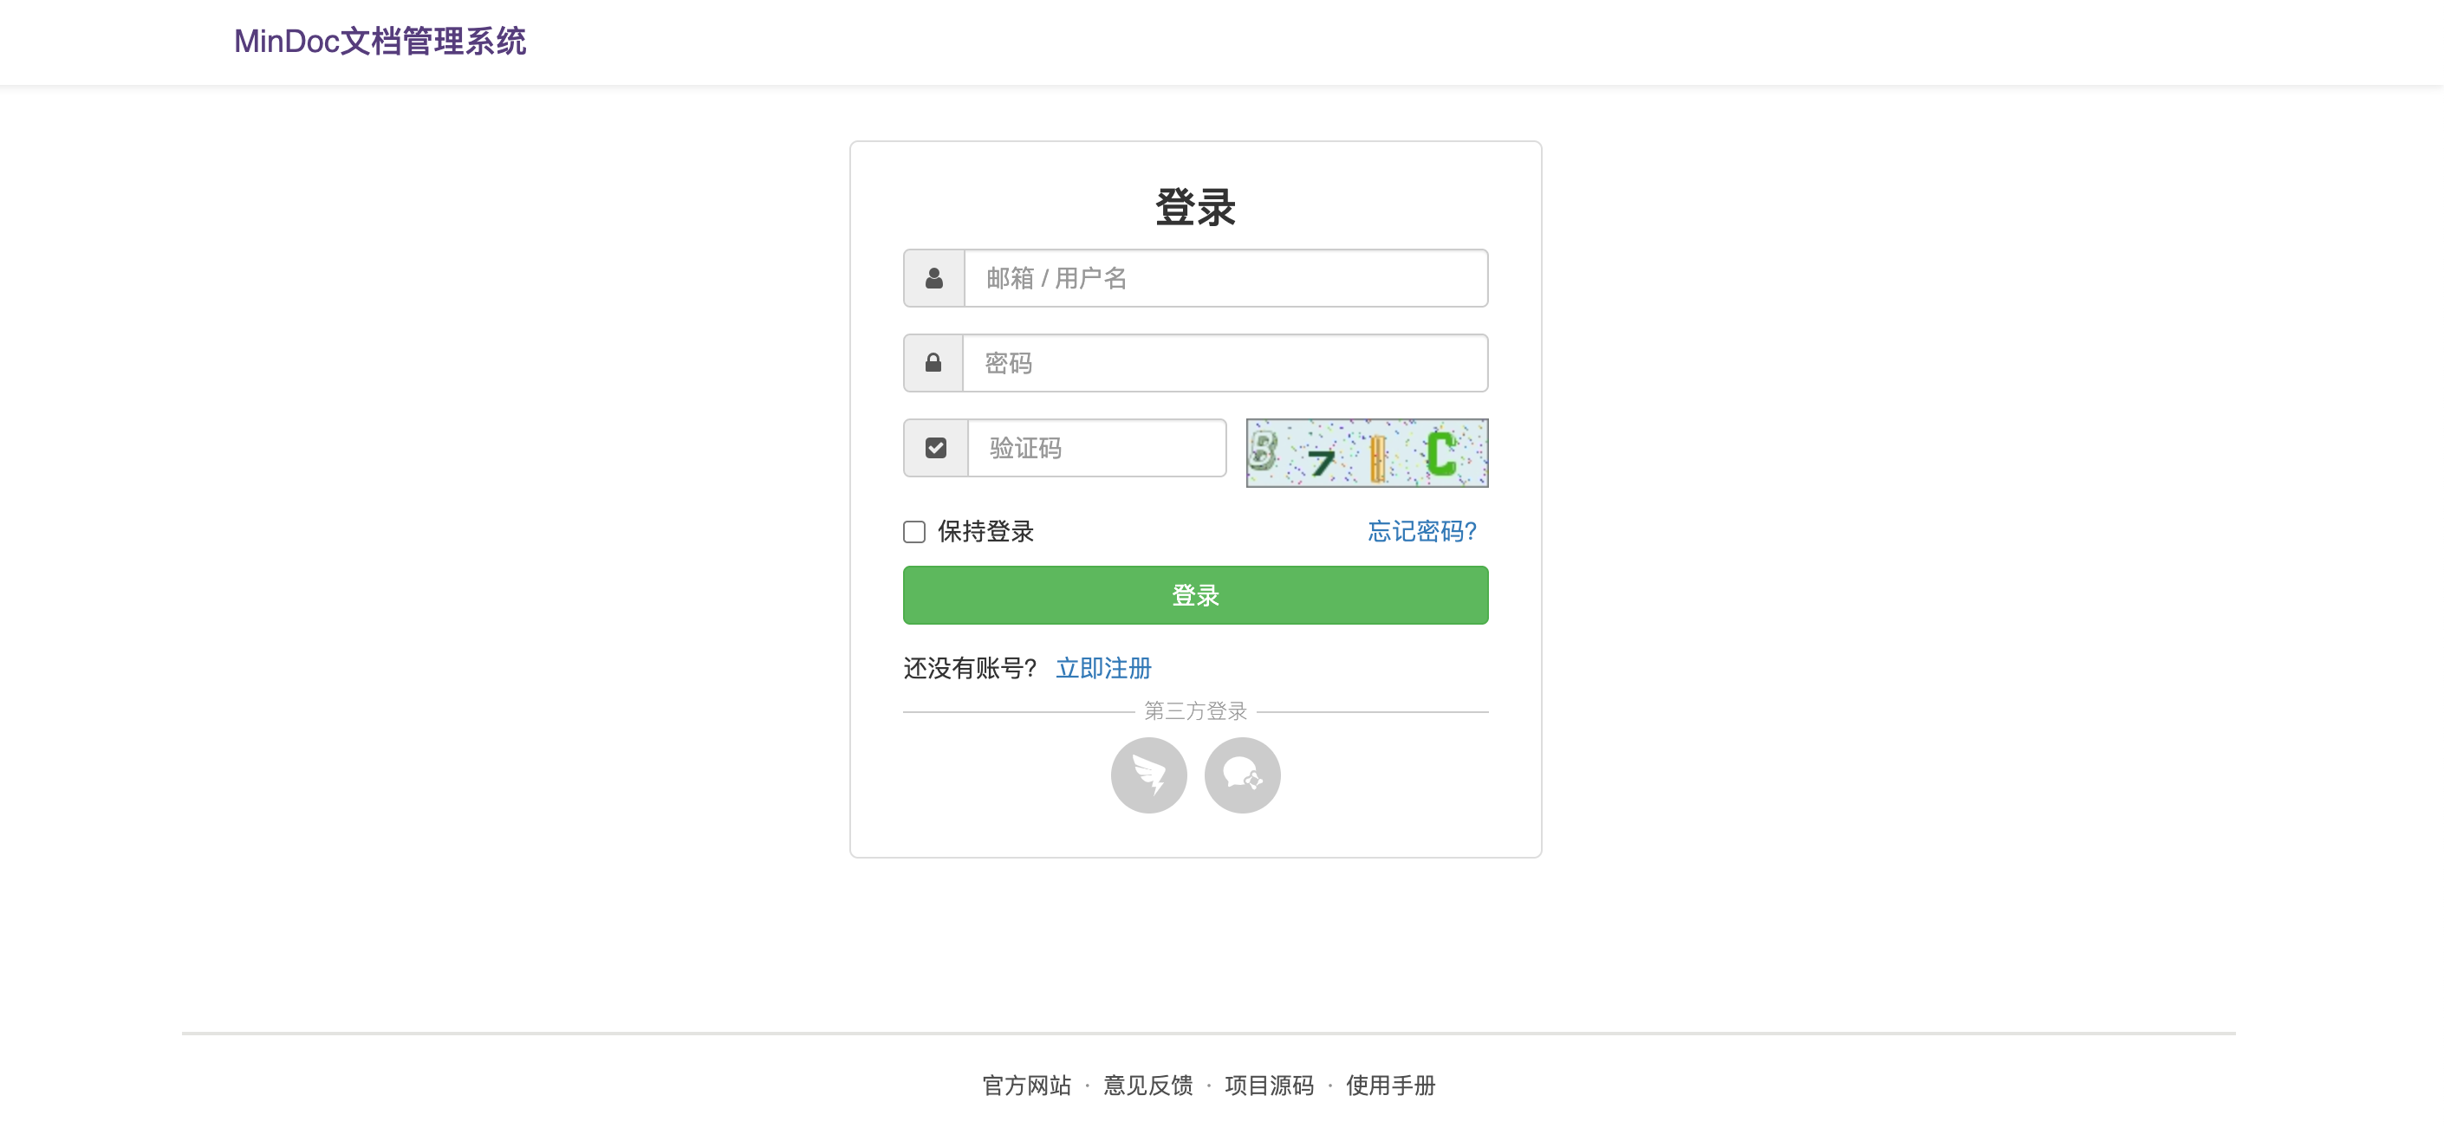Screen dimensions: 2444x1128
Task: Click the 保持登录 label text
Action: coord(985,531)
